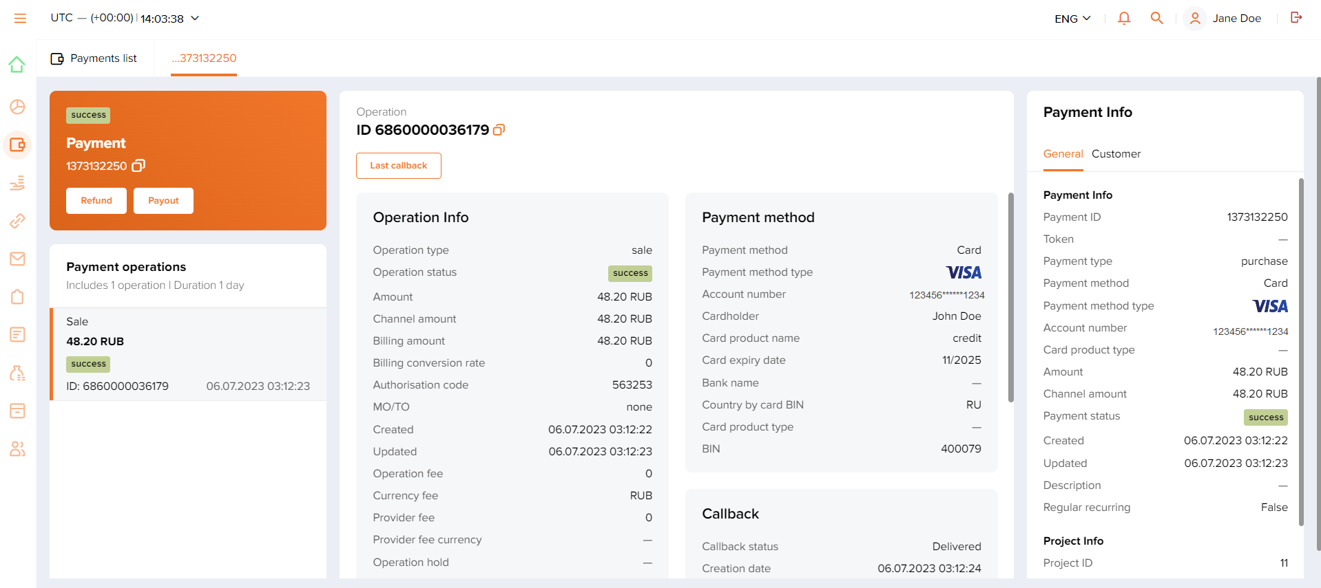
Task: Click the success badge in orange payment card
Action: [88, 116]
